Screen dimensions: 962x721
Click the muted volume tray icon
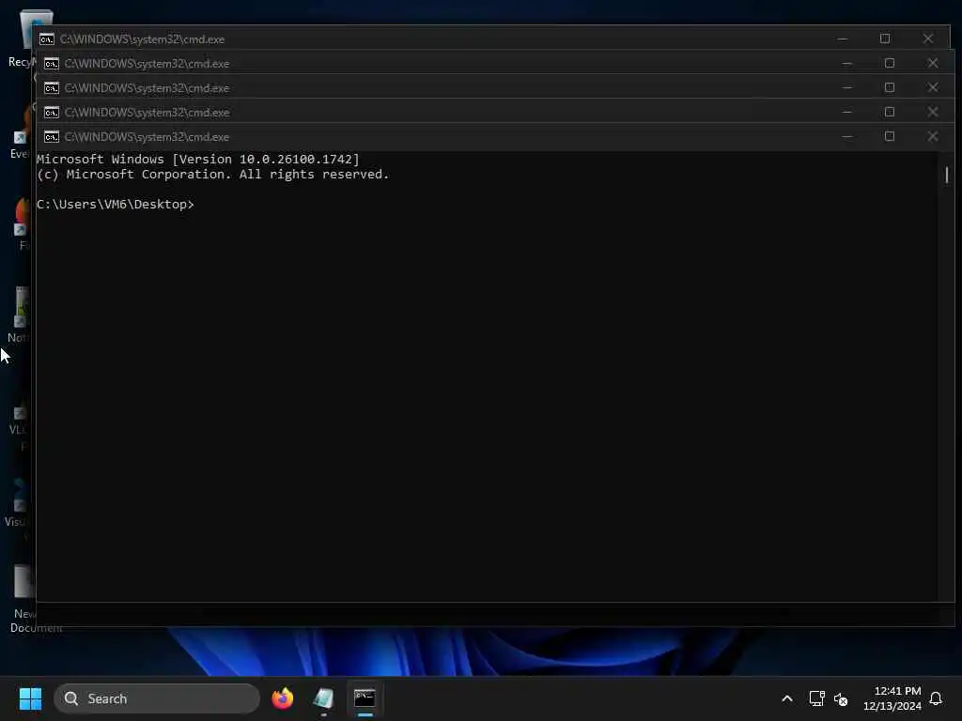841,698
